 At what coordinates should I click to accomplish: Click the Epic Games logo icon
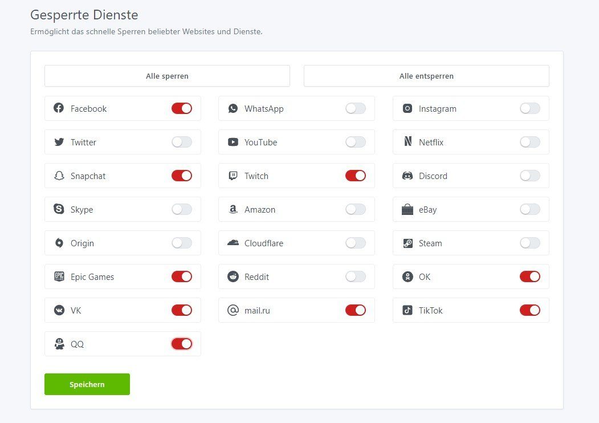coord(59,276)
